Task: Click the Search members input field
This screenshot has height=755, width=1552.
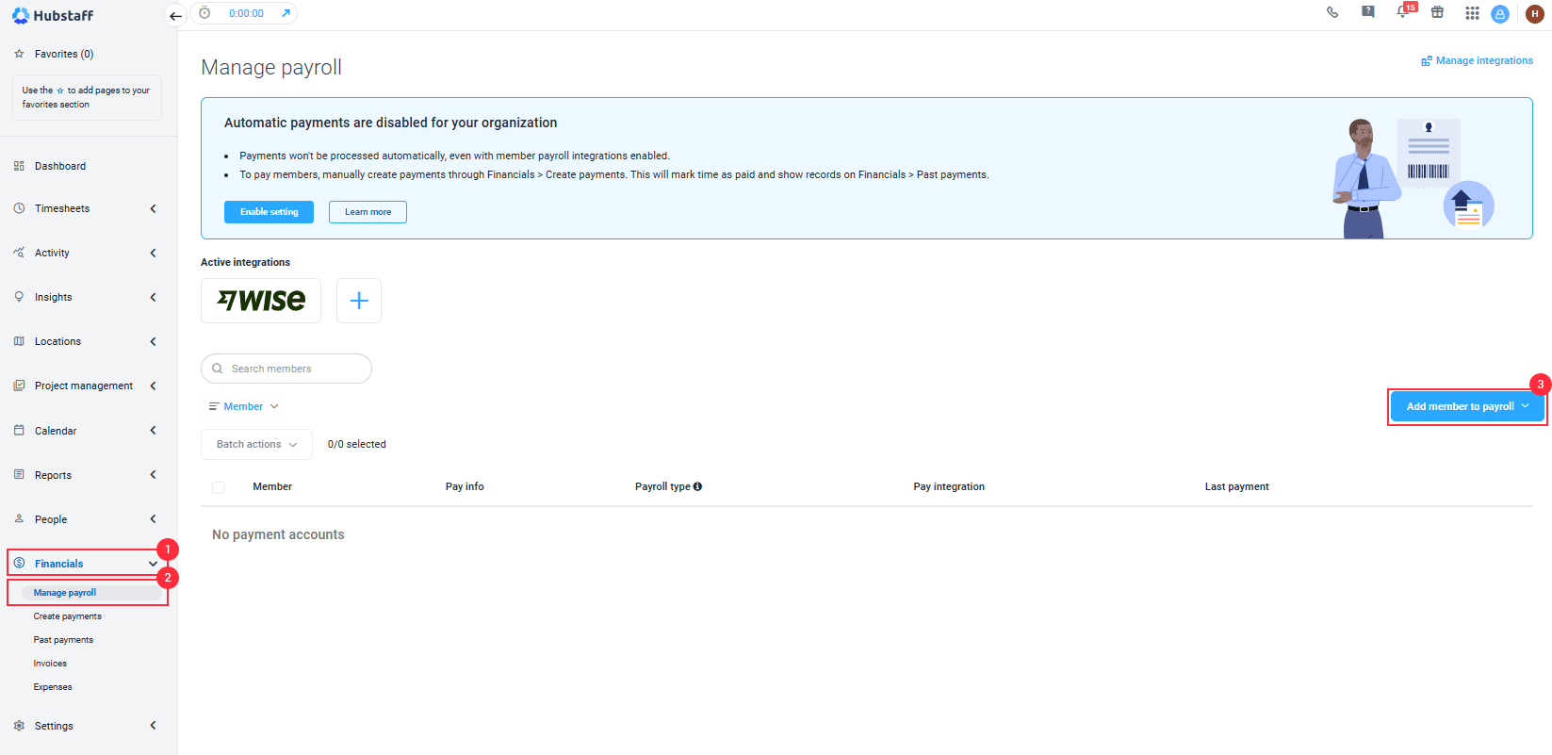Action: 286,369
